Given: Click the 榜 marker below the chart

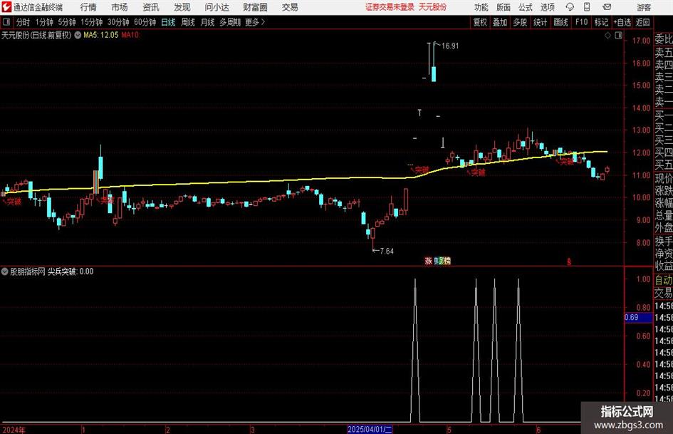Looking at the screenshot, I should [x=447, y=260].
